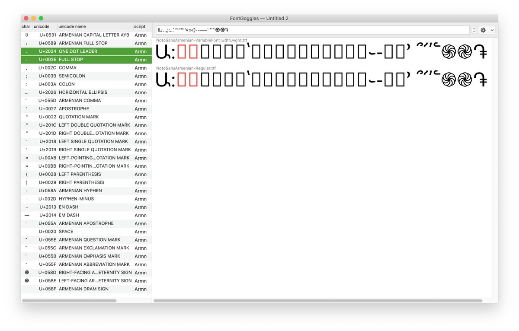Select the U+201D right double quotation row
The image size is (519, 331).
pyautogui.click(x=86, y=134)
